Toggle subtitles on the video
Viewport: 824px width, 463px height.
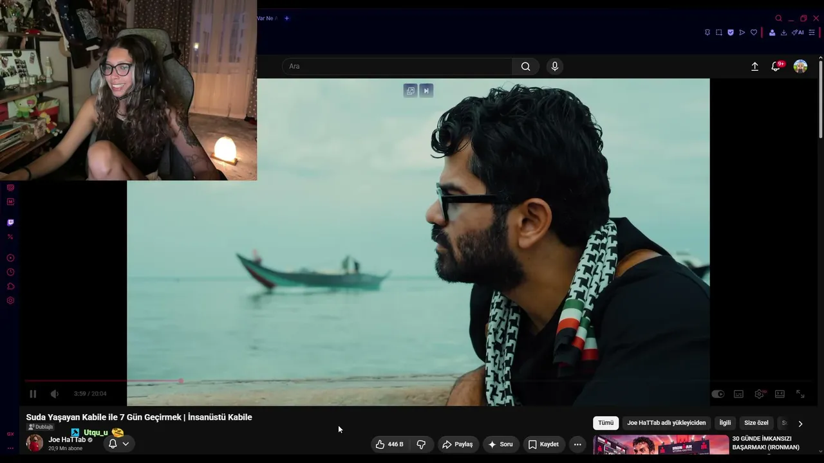738,394
